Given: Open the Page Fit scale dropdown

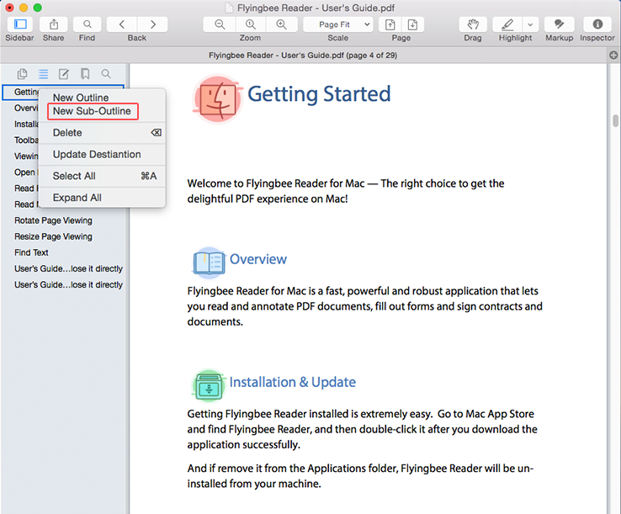Looking at the screenshot, I should (338, 24).
